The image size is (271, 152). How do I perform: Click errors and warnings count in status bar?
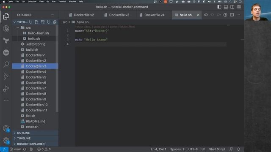[44, 149]
